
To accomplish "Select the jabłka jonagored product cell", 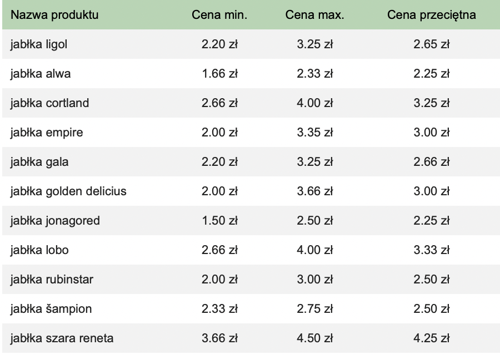I will [x=55, y=221].
